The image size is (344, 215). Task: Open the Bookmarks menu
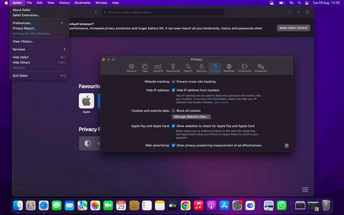click(83, 3)
